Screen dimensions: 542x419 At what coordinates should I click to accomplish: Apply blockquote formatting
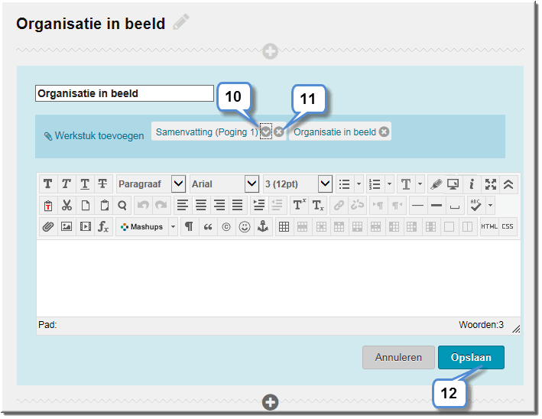[x=208, y=227]
